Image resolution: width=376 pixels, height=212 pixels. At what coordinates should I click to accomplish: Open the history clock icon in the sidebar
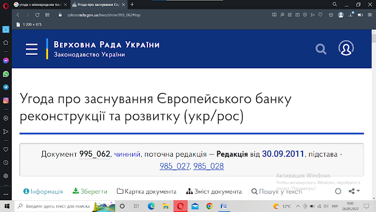click(x=6, y=163)
